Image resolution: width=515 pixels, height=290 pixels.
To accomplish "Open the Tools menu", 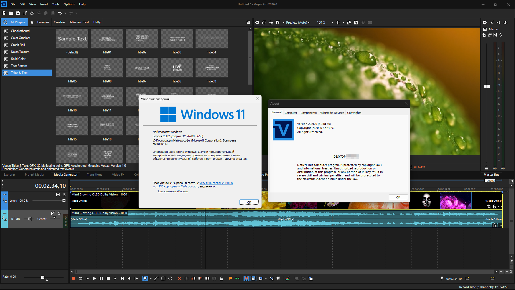I will 56,4.
